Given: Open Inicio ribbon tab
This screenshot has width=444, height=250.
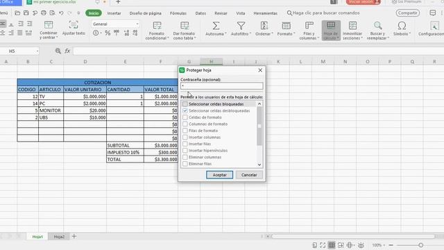Looking at the screenshot, I should pyautogui.click(x=94, y=13).
